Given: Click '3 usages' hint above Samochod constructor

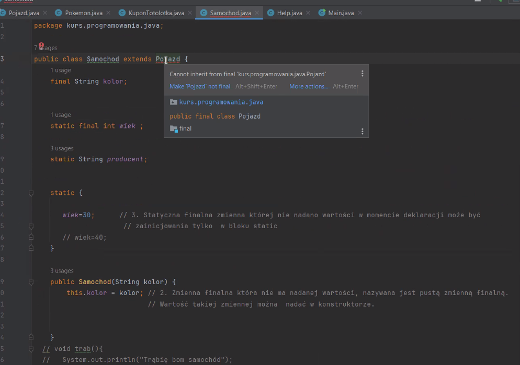Looking at the screenshot, I should point(62,271).
